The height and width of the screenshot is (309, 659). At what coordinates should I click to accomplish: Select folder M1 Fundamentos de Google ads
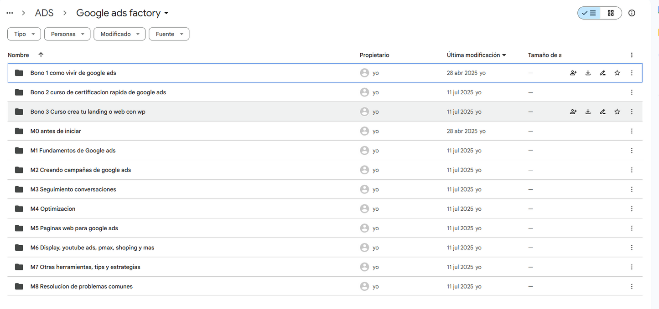click(x=73, y=151)
